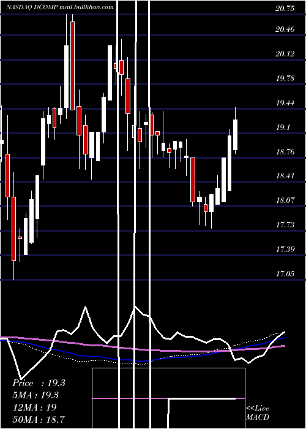
Task: Click the last white candlestick near 19.1
Action: click(x=235, y=135)
